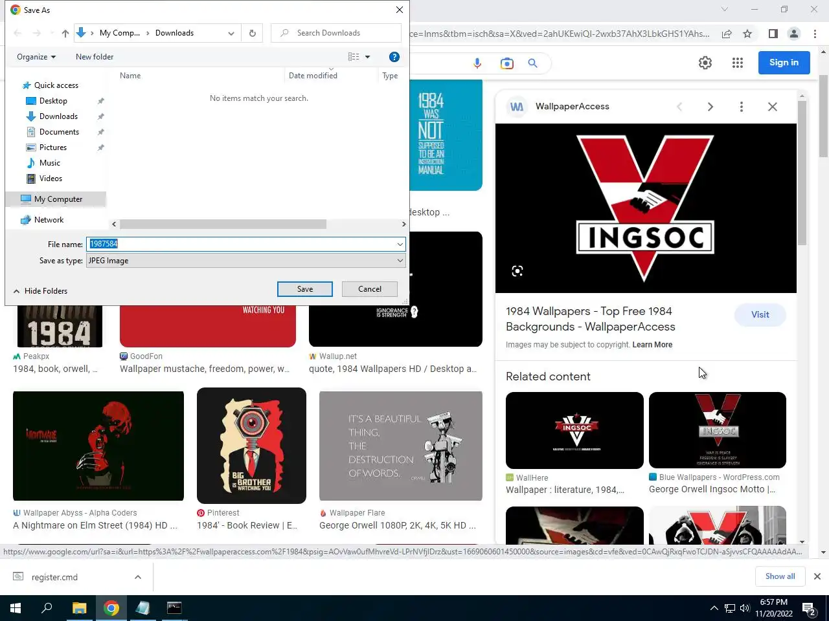The height and width of the screenshot is (621, 829).
Task: Open File name history dropdown arrow
Action: pos(400,244)
